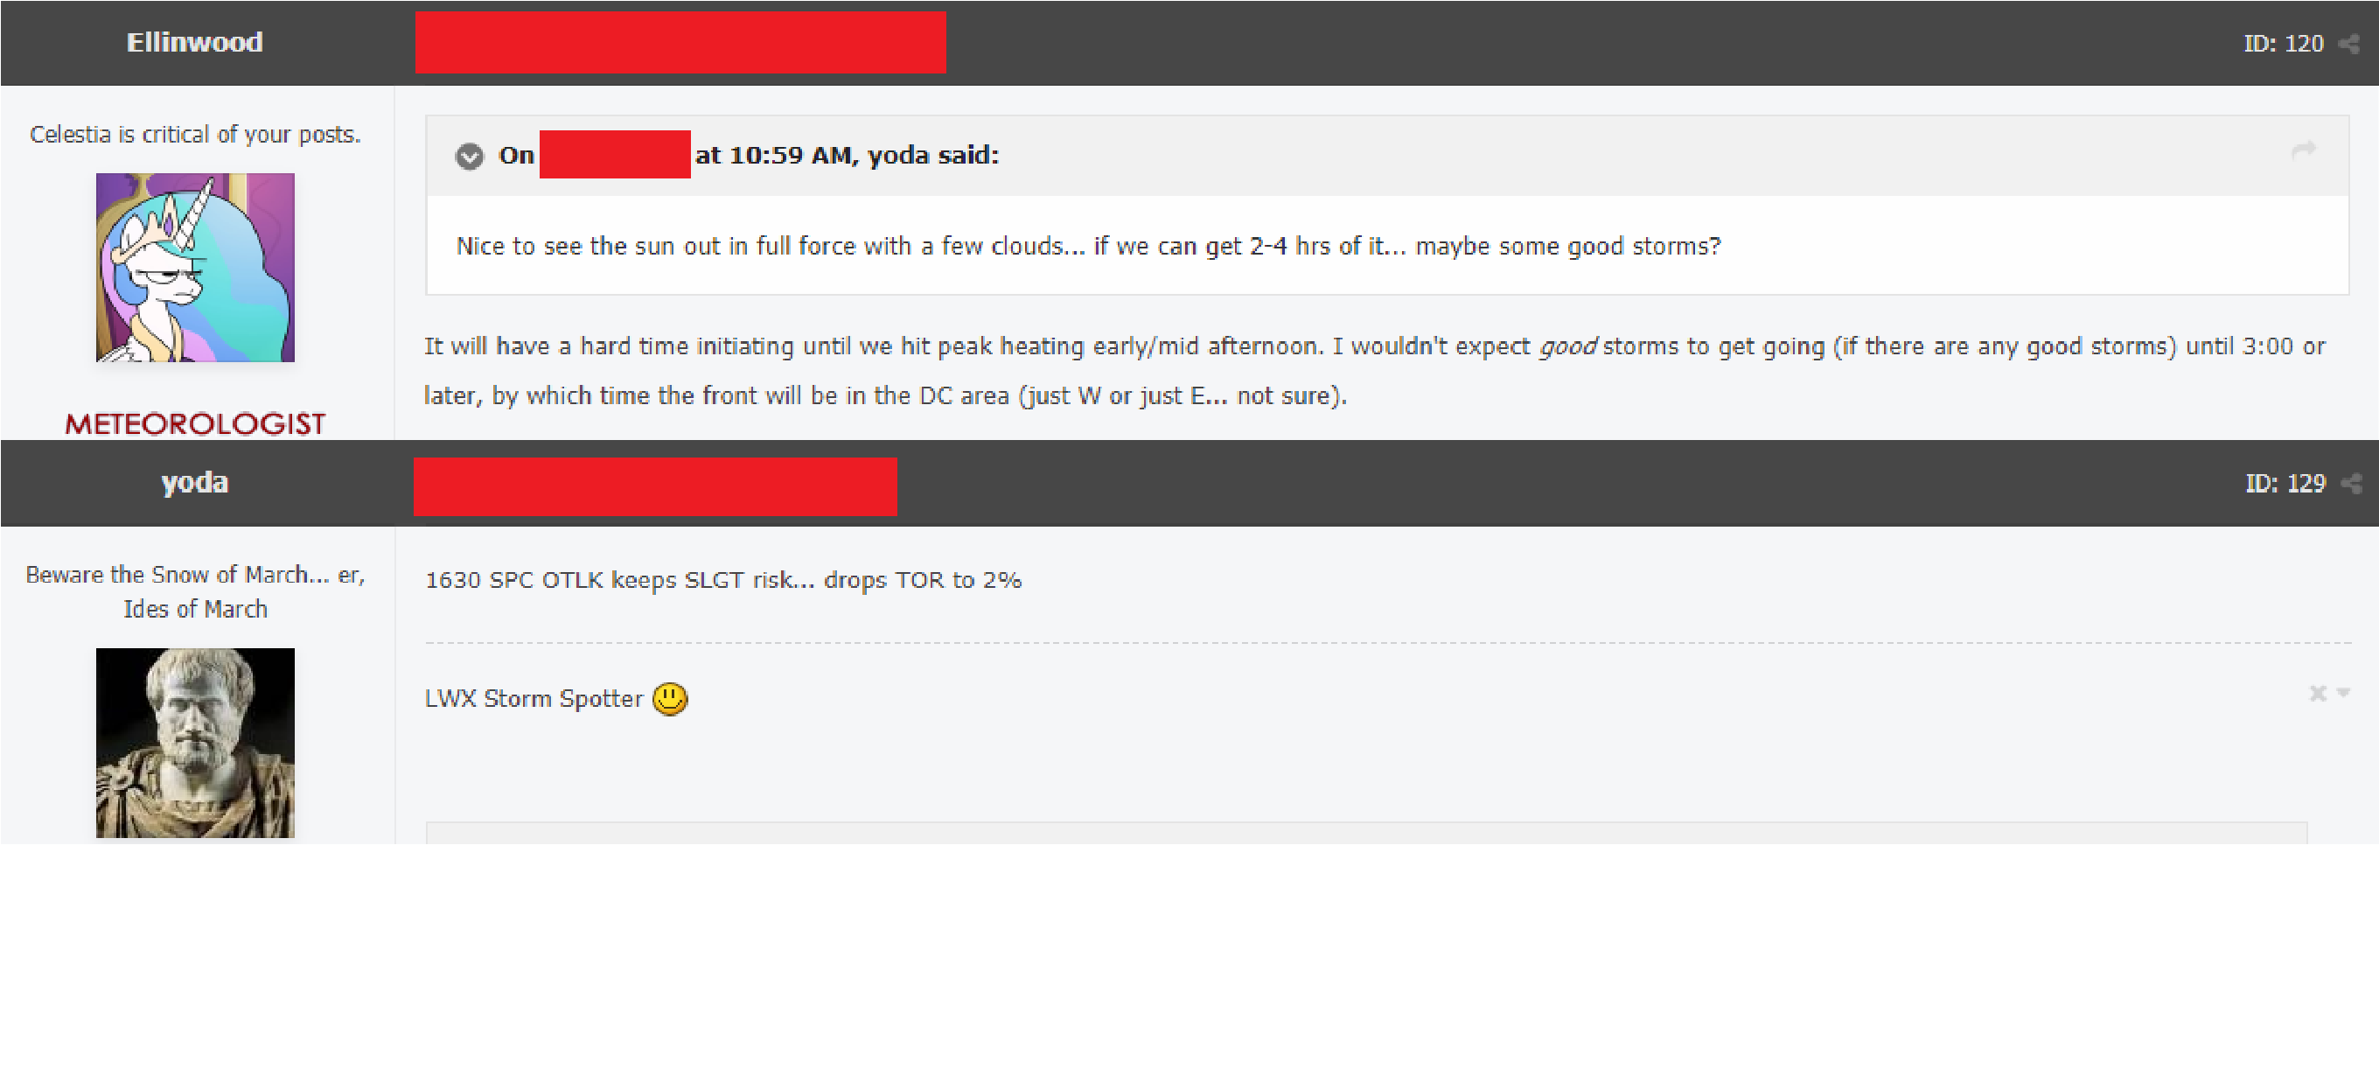Hide yoda's signature with the X icon
This screenshot has width=2379, height=1090.
[x=2317, y=693]
